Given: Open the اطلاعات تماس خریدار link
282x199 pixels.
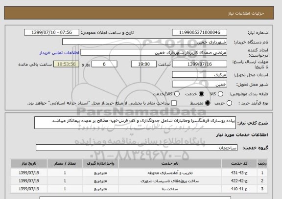Looking at the screenshot, I should click(x=59, y=53).
